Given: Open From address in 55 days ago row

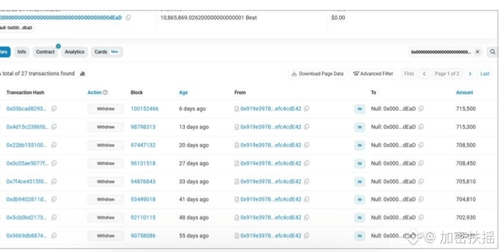Looking at the screenshot, I should (271, 236).
